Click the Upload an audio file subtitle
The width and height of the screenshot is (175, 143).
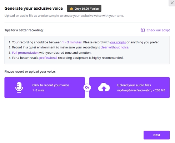(64, 16)
